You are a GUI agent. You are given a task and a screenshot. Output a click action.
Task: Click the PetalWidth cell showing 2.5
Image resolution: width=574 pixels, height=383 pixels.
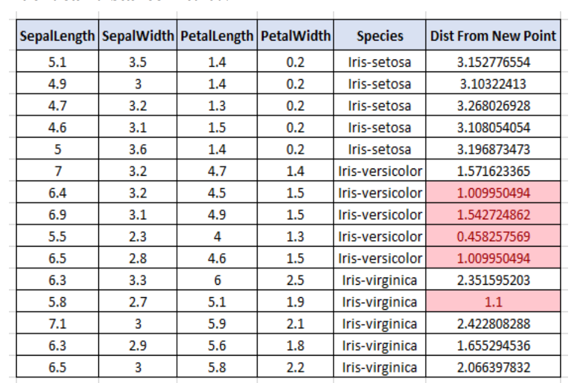(x=296, y=281)
